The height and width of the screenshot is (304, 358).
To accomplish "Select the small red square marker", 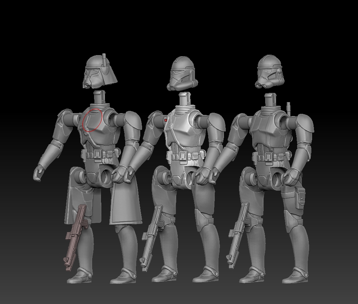I will [x=166, y=120].
